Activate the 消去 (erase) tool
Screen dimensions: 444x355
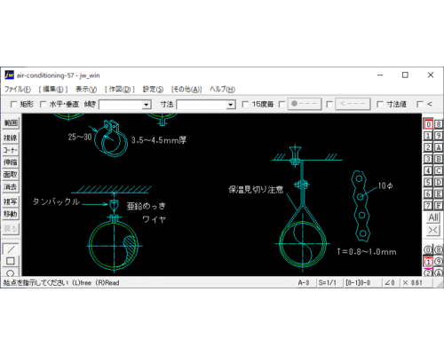pyautogui.click(x=11, y=187)
